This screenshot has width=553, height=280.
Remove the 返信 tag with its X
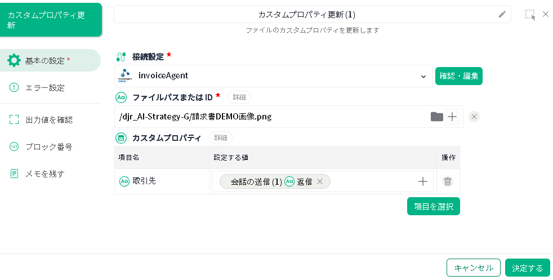320,181
